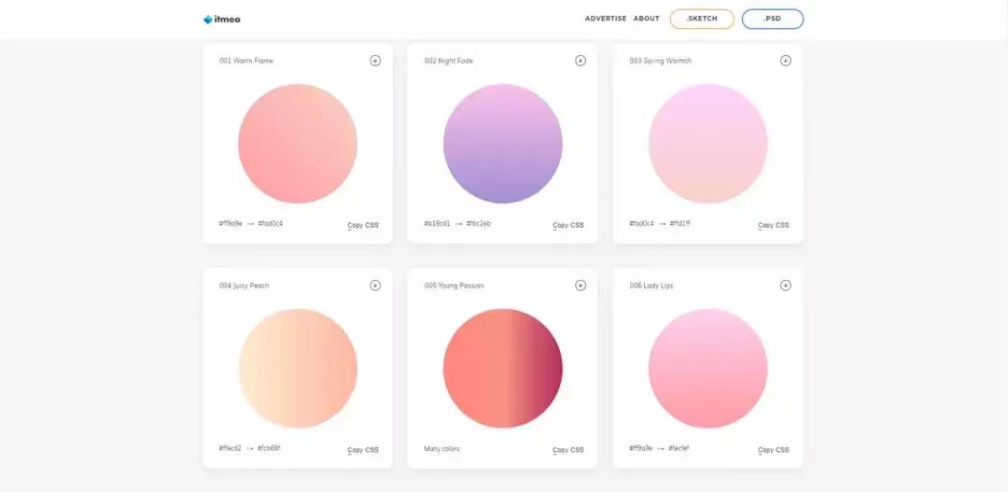Select the Night Fade gradient circle
Image resolution: width=1008 pixels, height=492 pixels.
[503, 144]
